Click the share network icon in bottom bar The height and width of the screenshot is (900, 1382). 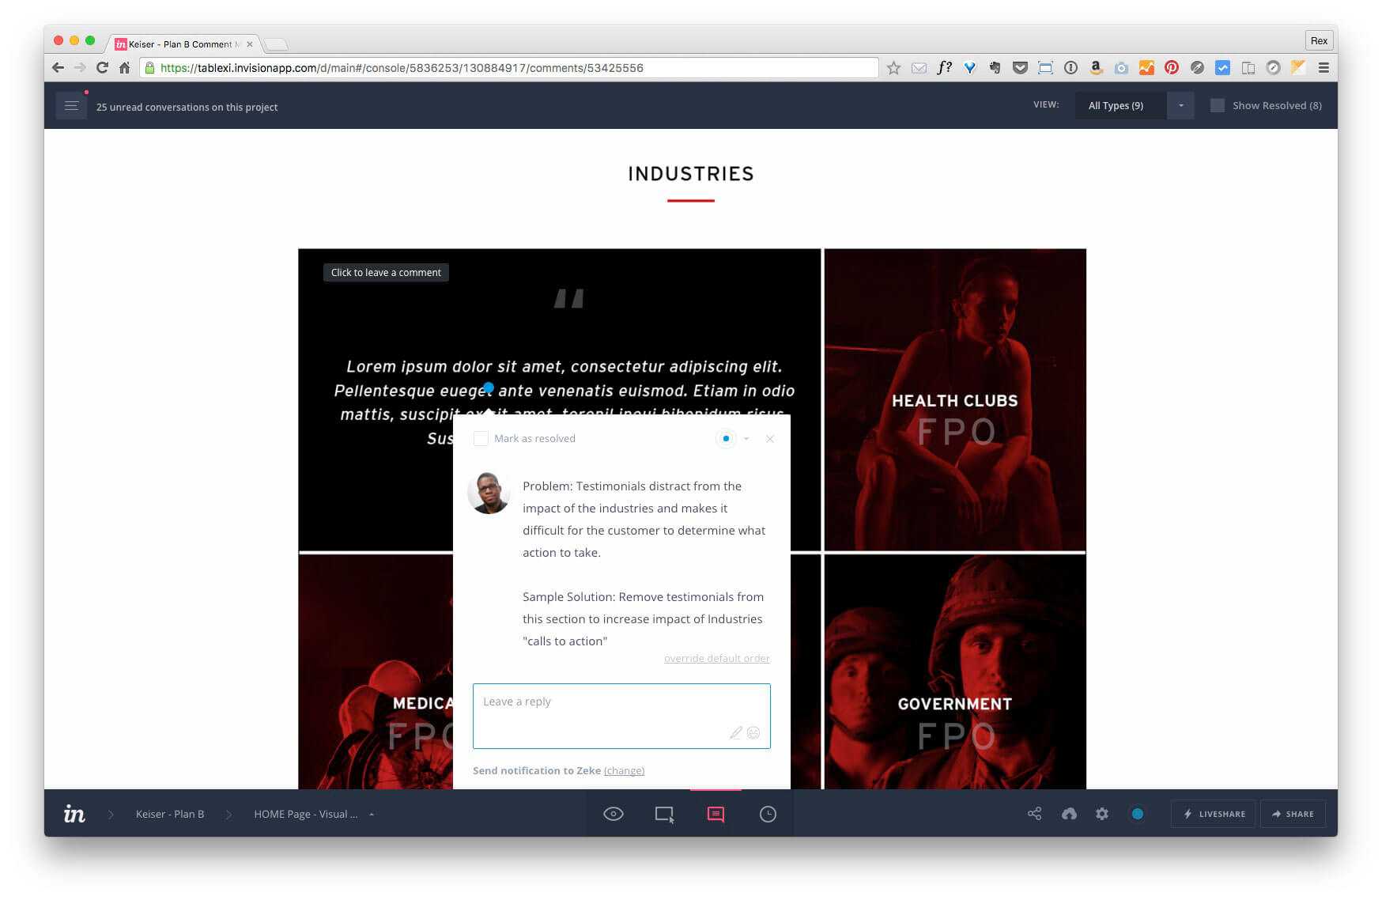[1034, 814]
